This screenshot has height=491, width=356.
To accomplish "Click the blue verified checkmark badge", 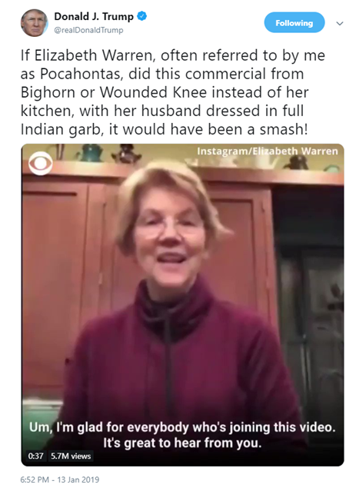I will point(142,16).
